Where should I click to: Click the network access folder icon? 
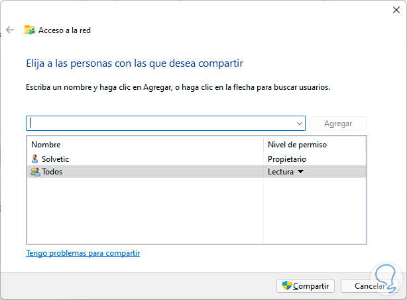tap(30, 30)
